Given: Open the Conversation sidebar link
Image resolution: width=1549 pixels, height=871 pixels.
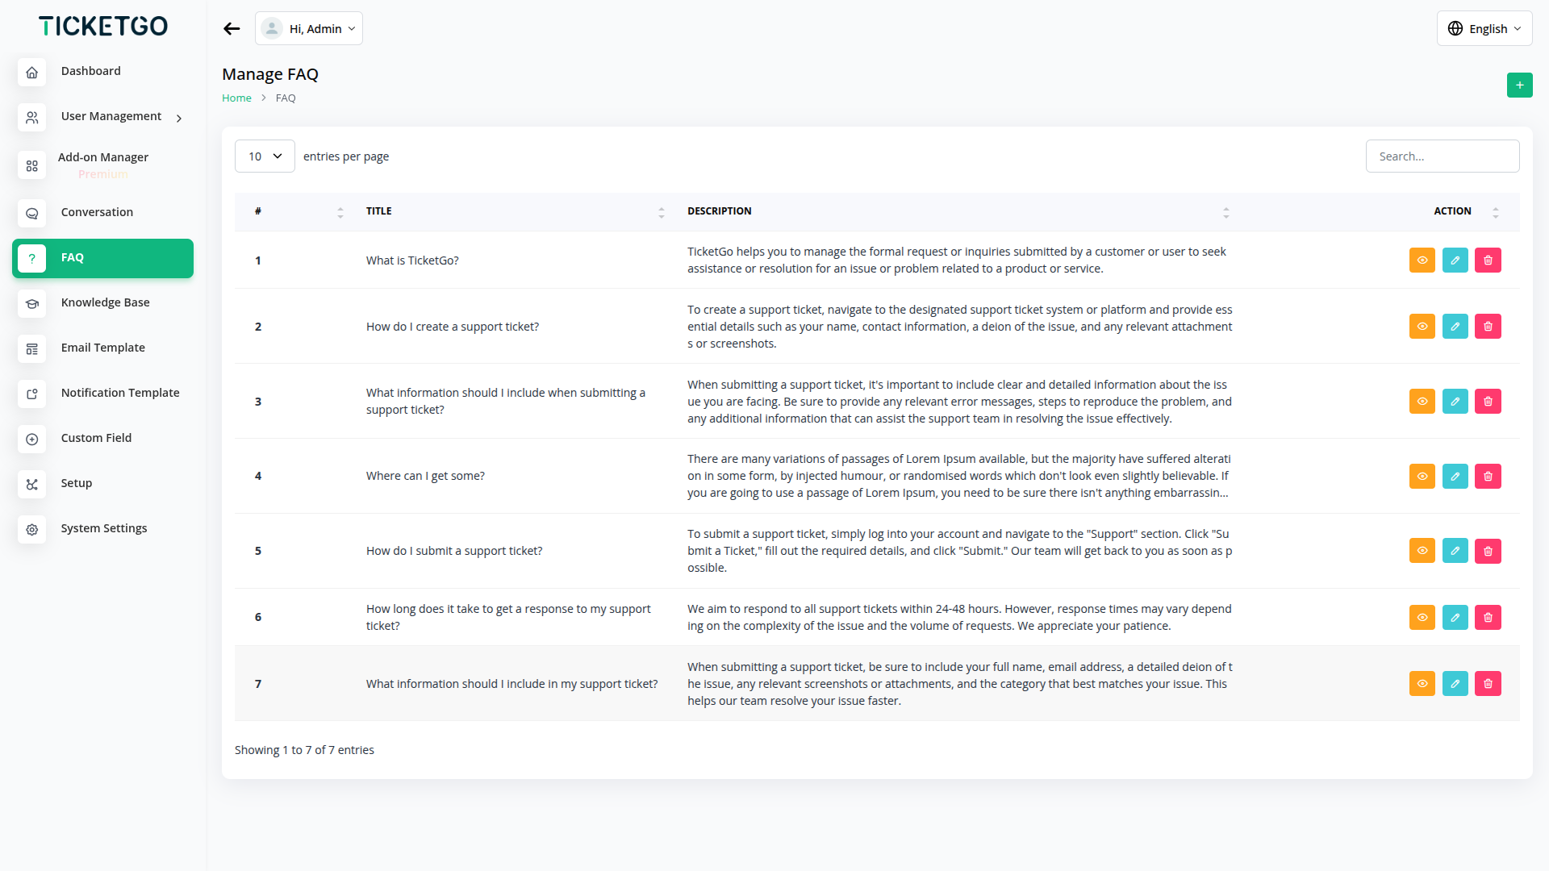Looking at the screenshot, I should tap(97, 212).
